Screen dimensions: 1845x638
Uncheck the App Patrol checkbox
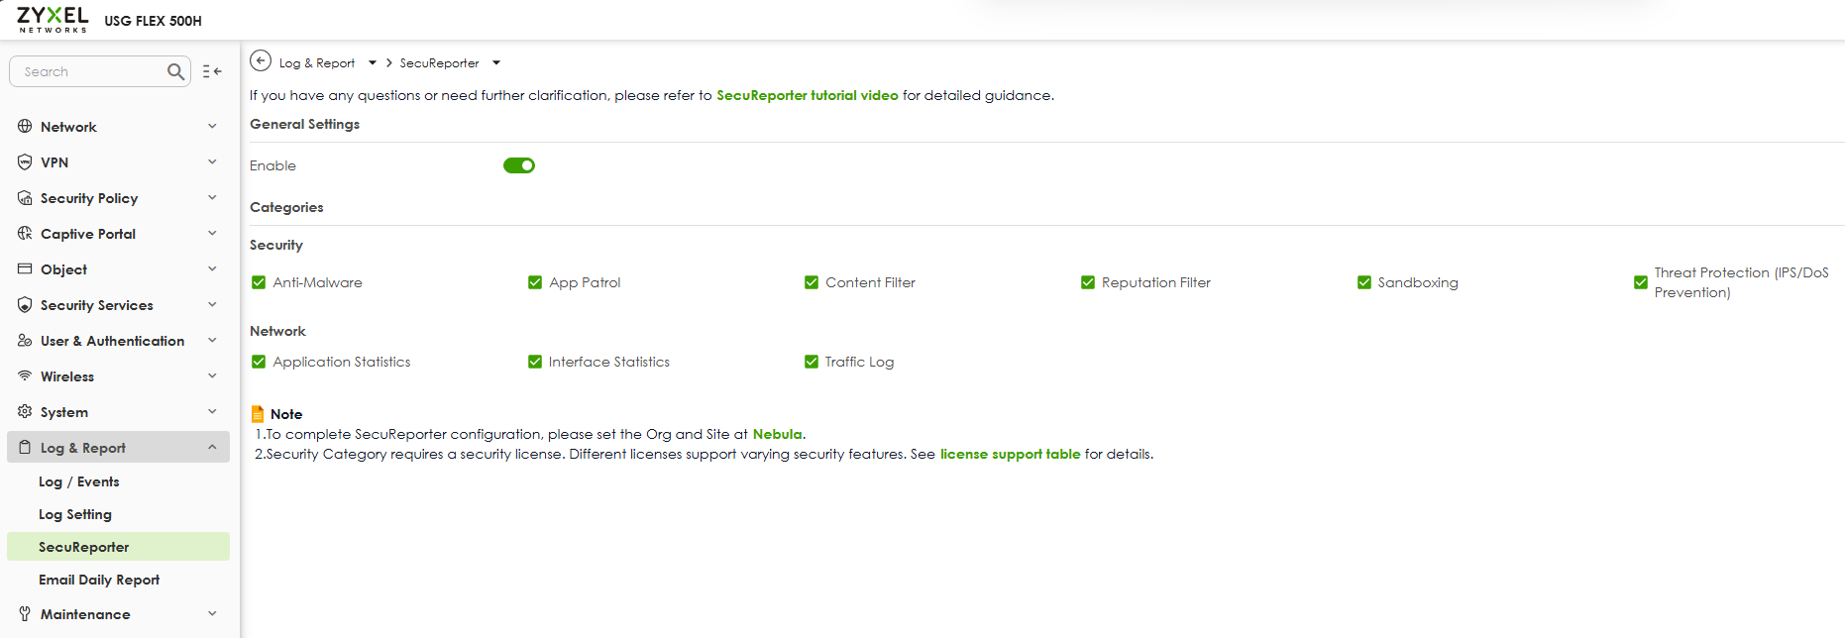[x=535, y=282]
